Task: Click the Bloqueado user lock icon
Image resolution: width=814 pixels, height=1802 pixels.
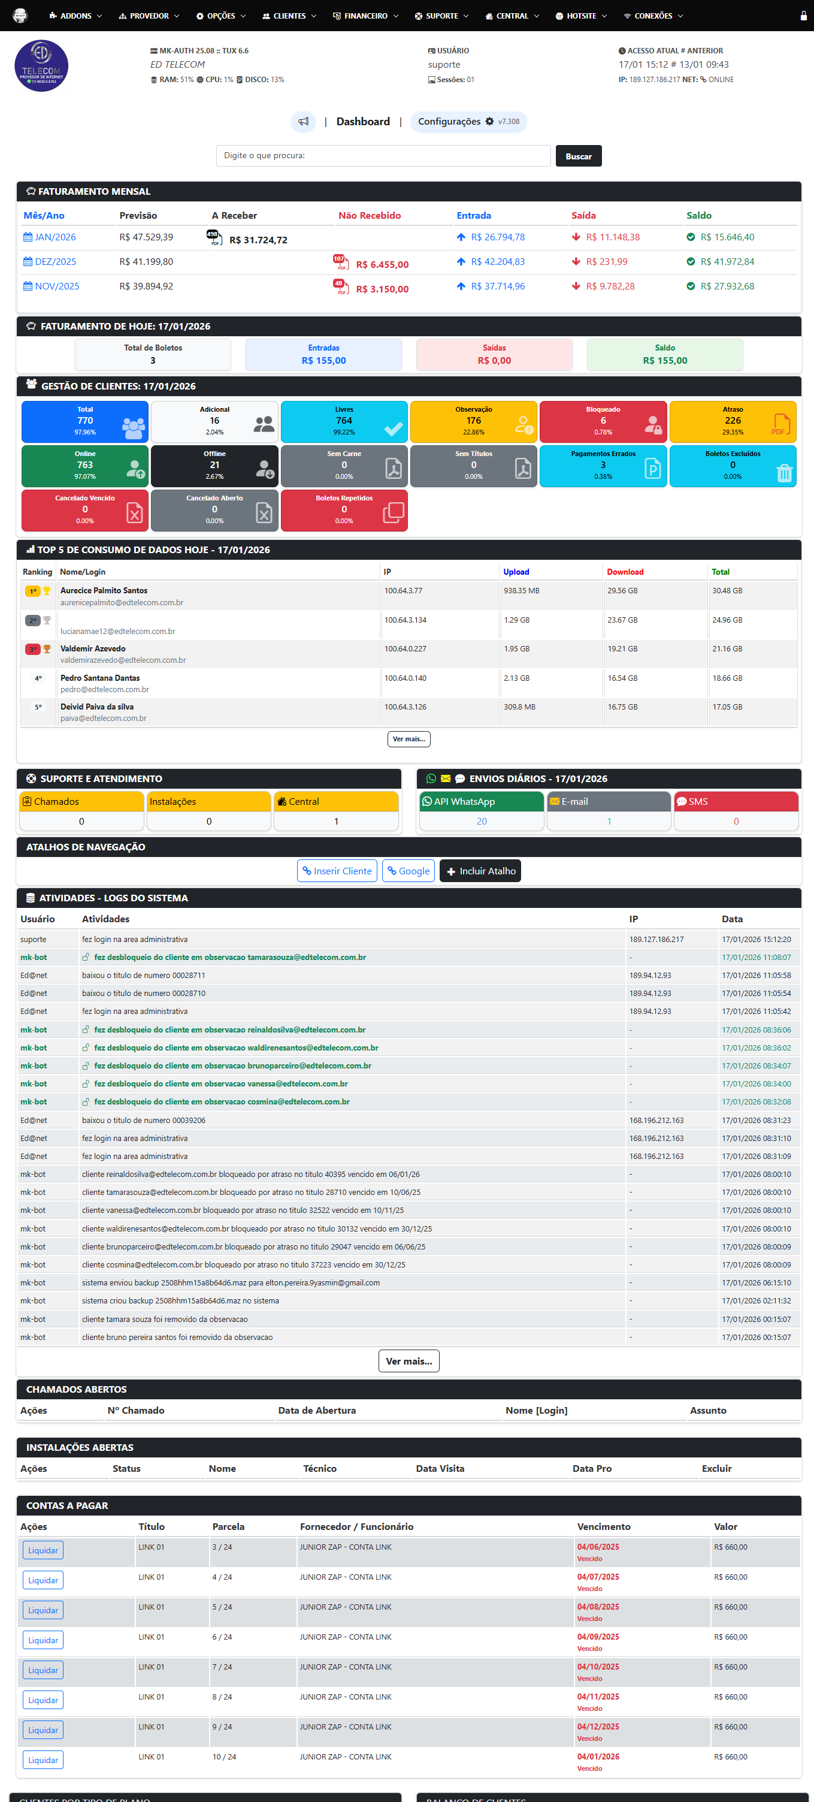Action: click(652, 424)
